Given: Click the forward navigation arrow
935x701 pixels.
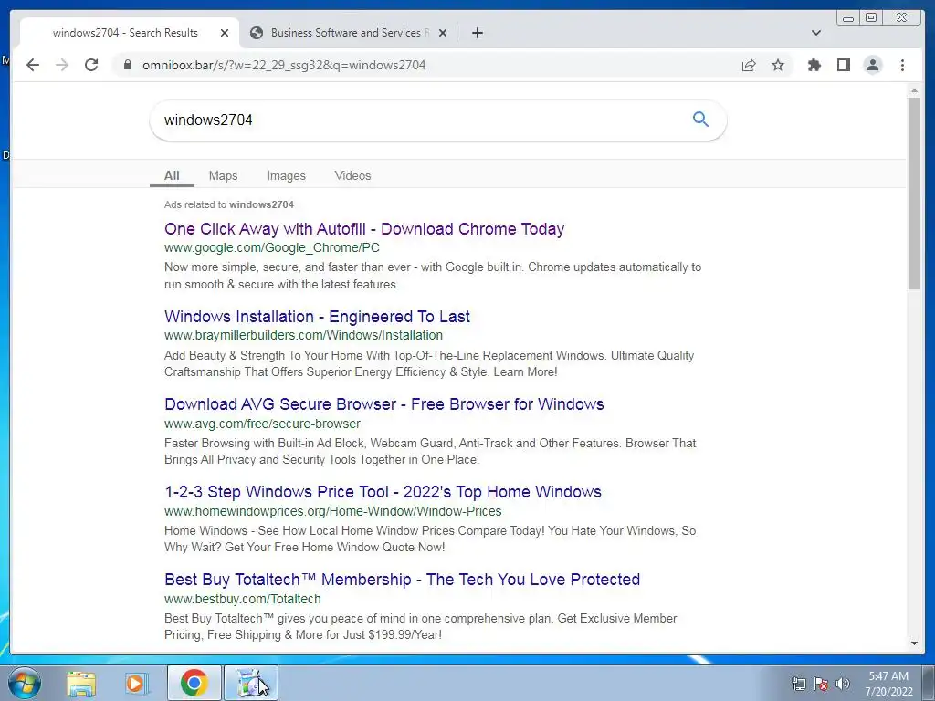Looking at the screenshot, I should [x=62, y=65].
